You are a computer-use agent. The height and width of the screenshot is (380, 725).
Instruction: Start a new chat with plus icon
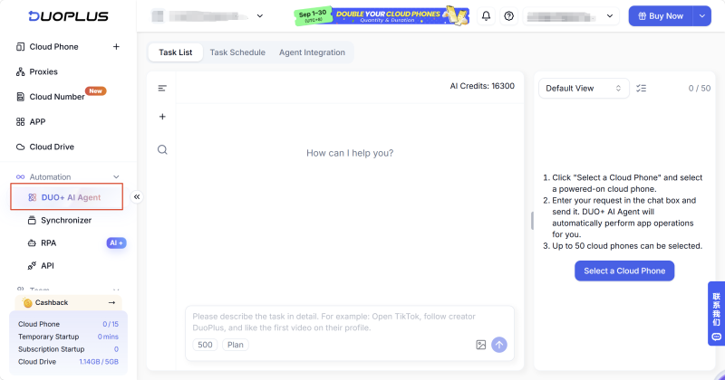(x=162, y=117)
